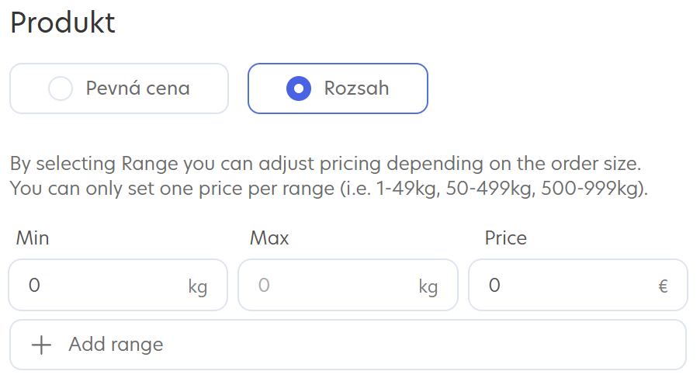This screenshot has width=700, height=385.
Task: Click the Rozsah option label text
Action: click(x=356, y=88)
